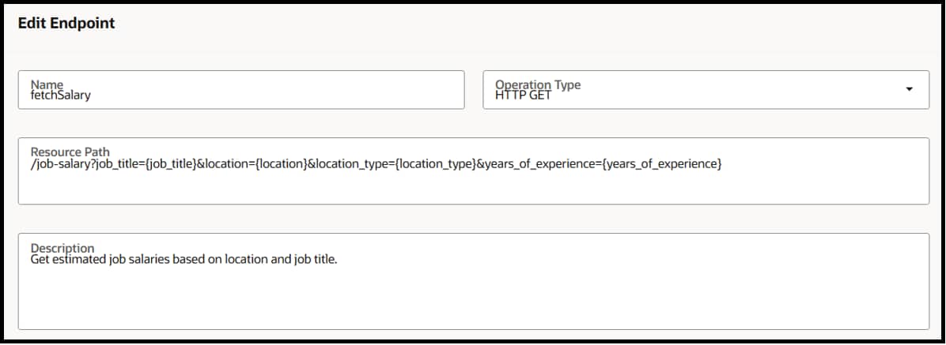This screenshot has width=946, height=345.
Task: Click the Operation Type label text
Action: click(538, 84)
